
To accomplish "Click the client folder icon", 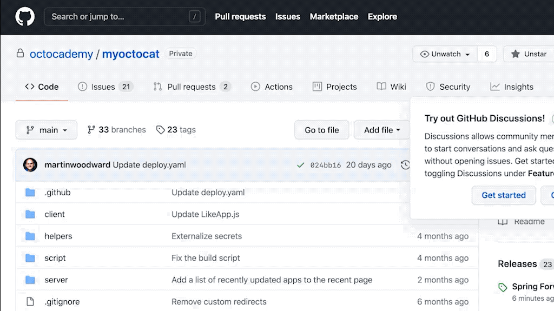I will 30,214.
